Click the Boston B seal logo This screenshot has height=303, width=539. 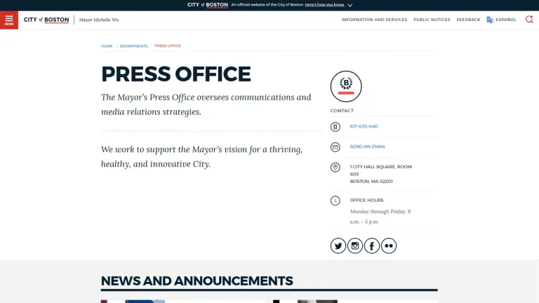(x=346, y=86)
